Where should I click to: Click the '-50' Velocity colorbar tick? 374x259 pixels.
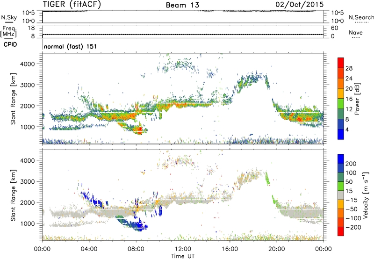tap(352, 209)
